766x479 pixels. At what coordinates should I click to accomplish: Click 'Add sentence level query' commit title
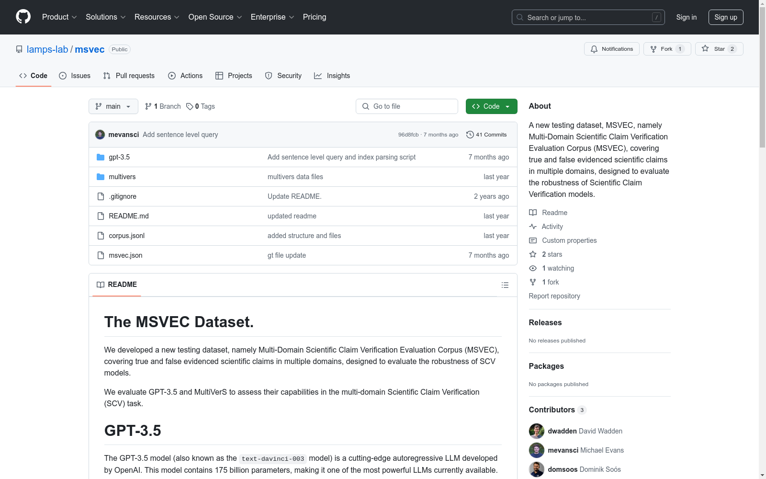pyautogui.click(x=180, y=135)
